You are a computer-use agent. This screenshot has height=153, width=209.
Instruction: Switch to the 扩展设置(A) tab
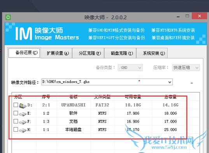(x=56, y=53)
